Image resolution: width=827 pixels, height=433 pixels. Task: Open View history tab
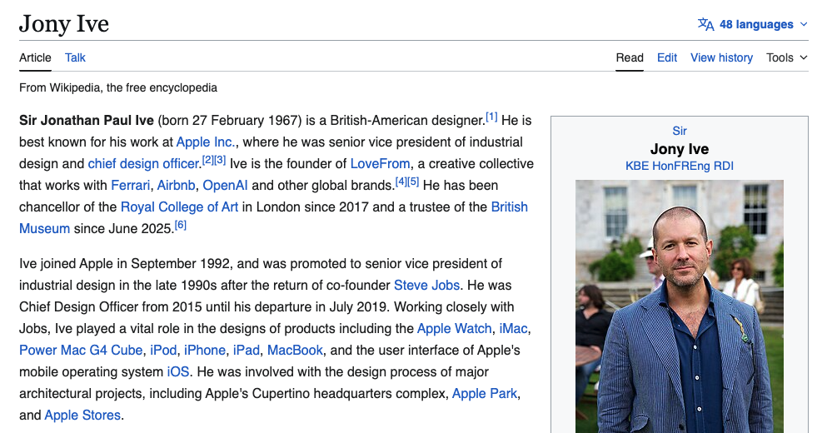(721, 57)
